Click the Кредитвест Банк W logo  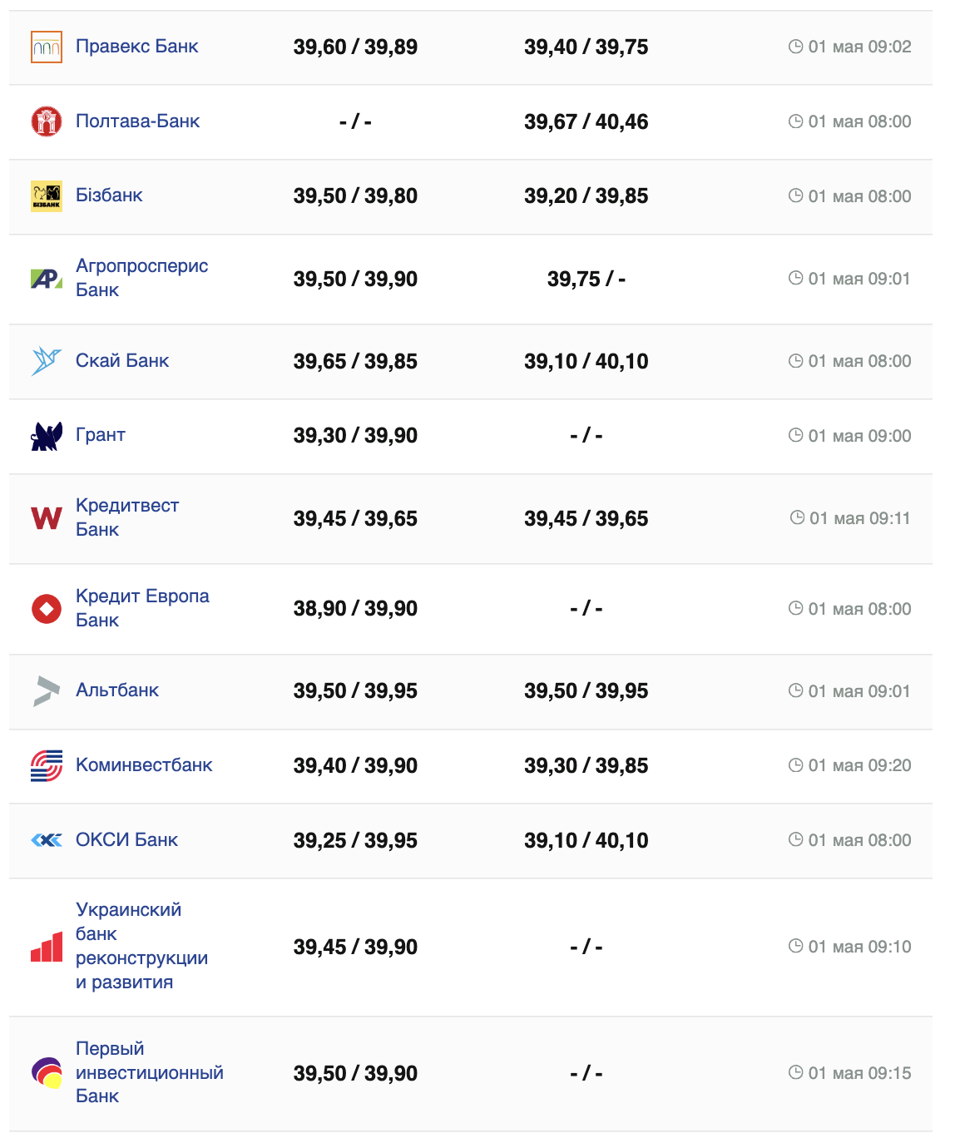47,518
